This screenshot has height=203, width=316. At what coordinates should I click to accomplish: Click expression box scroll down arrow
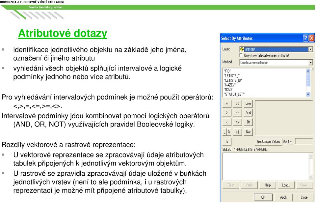pos(310,177)
